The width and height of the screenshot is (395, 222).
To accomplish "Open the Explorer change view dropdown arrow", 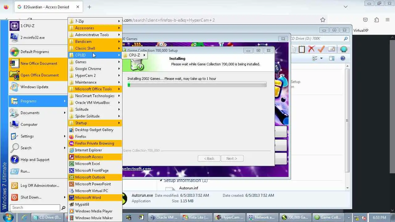I will point(321,58).
